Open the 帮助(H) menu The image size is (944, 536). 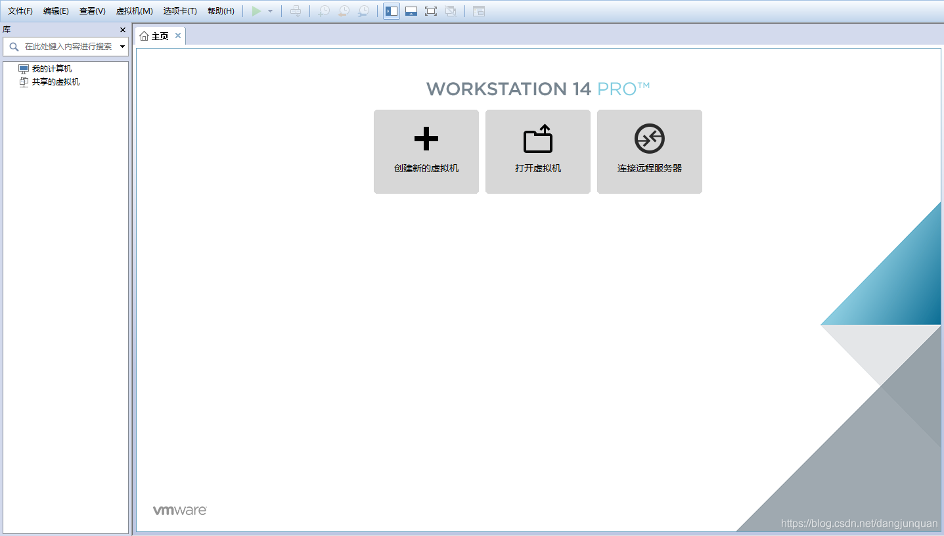point(221,11)
